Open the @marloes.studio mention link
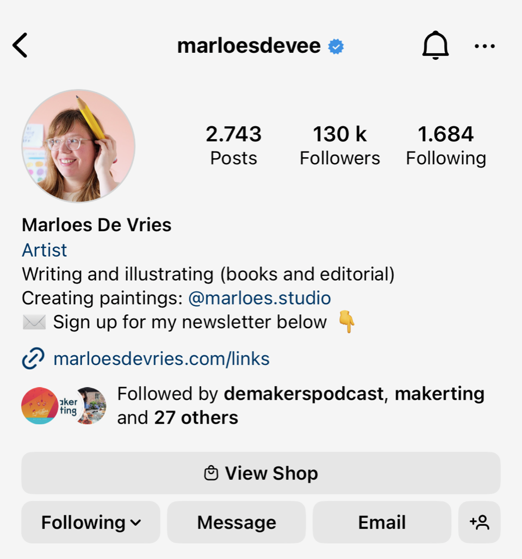 tap(259, 298)
